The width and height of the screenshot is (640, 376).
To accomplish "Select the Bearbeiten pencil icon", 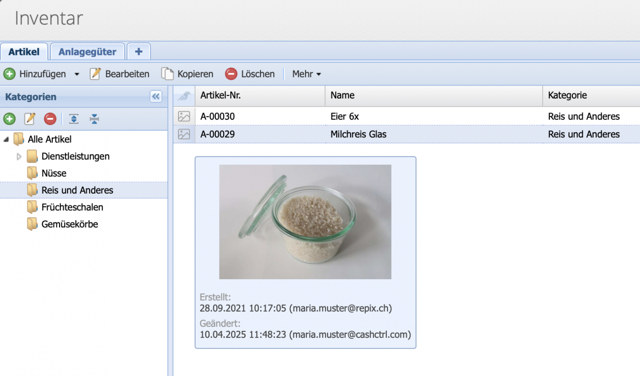I will click(x=95, y=74).
